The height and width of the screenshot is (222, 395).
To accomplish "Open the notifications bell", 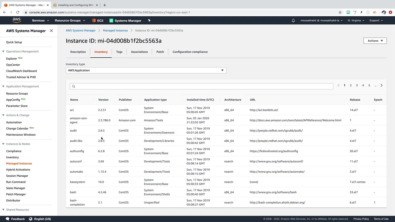I will click(293, 21).
